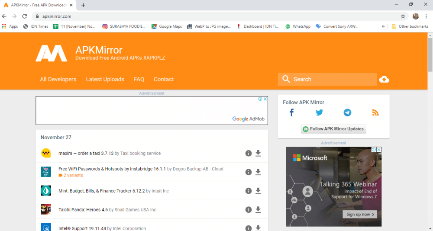
Task: Download Taichi Panda: Heroes APK
Action: (x=258, y=209)
